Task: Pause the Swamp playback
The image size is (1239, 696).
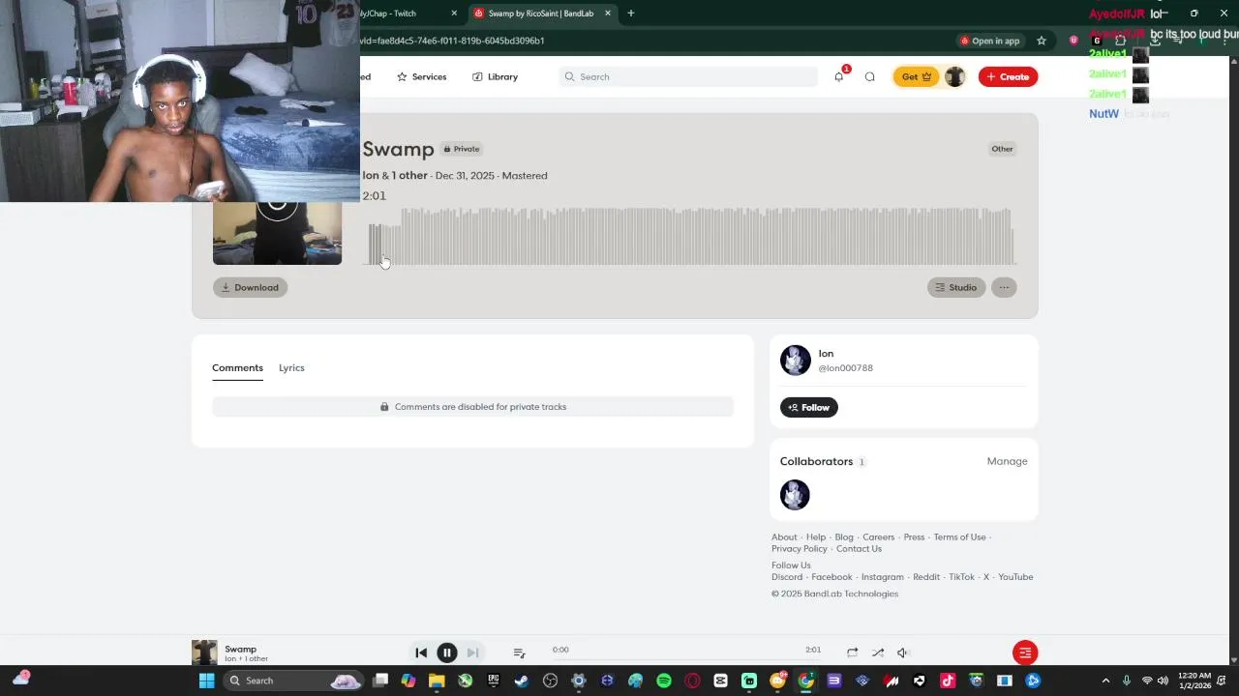Action: point(446,652)
